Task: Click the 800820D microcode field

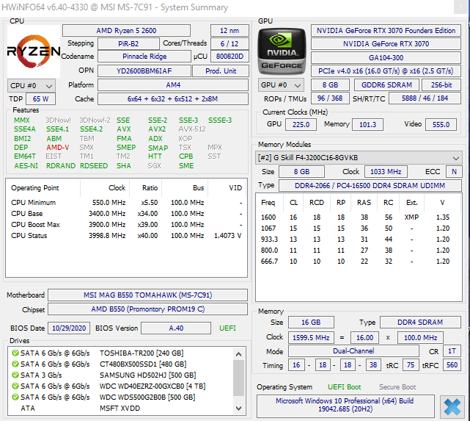Action: [x=230, y=57]
